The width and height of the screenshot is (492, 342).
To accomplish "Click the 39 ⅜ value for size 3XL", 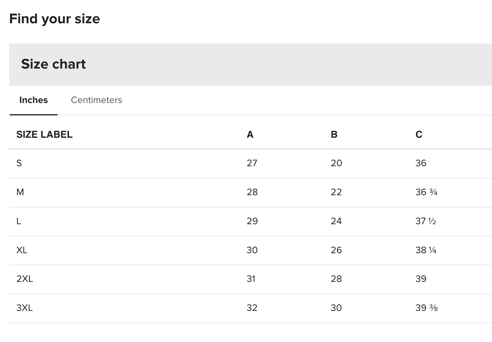I will 427,308.
